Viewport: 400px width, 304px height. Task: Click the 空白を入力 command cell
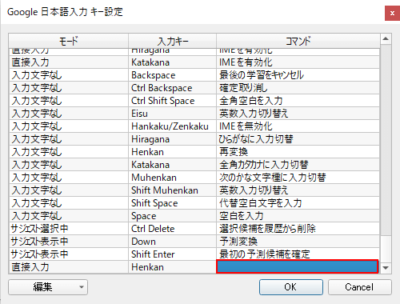(x=298, y=216)
